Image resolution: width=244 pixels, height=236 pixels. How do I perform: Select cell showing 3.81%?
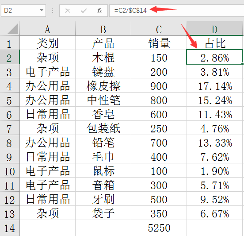point(214,71)
